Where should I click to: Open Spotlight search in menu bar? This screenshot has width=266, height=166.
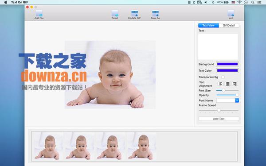[253, 2]
